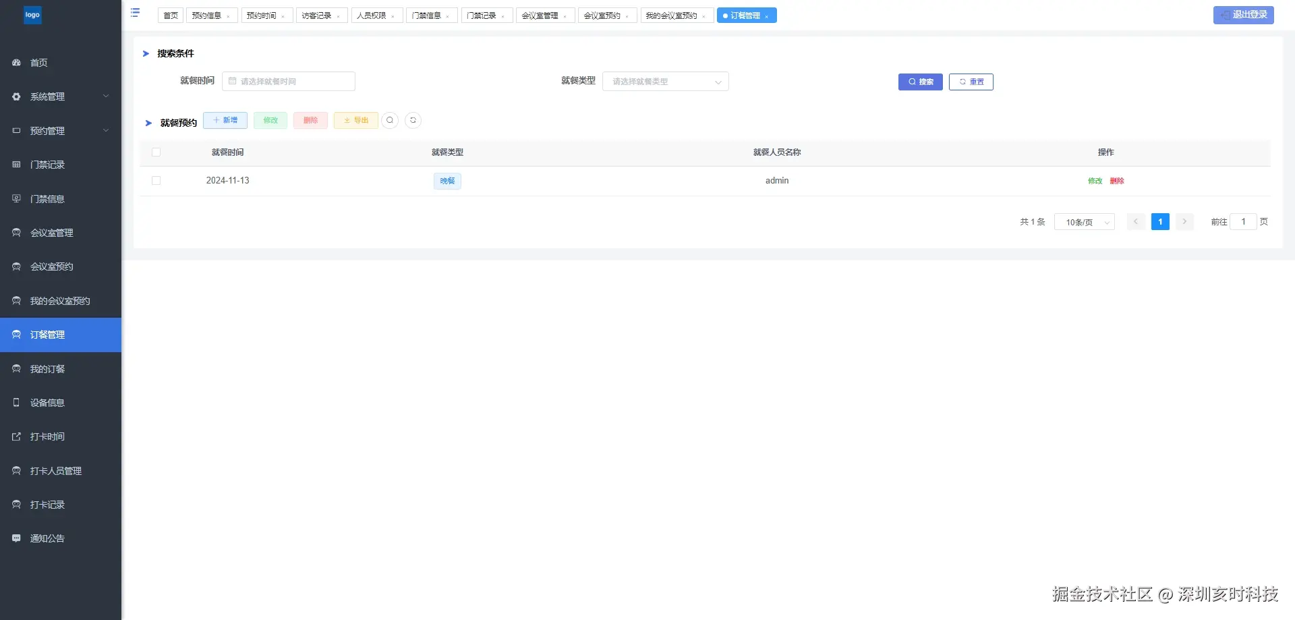Image resolution: width=1295 pixels, height=620 pixels.
Task: Click the 就餐时间 column header
Action: coord(228,152)
